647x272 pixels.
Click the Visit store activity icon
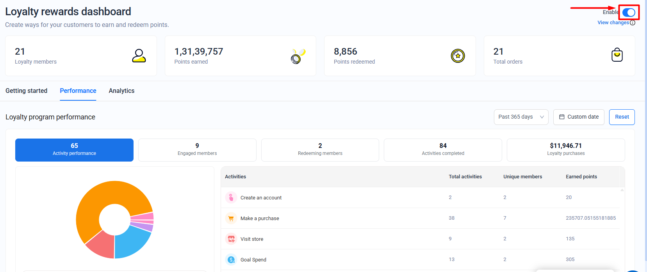[231, 239]
